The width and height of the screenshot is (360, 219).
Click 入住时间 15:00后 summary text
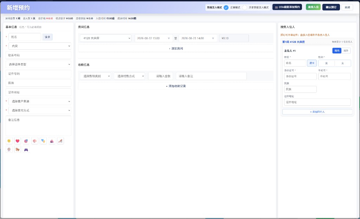click(105, 18)
